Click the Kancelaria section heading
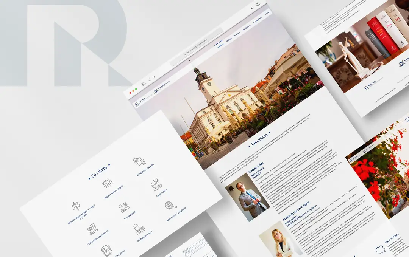409x257 pixels. [x=259, y=139]
